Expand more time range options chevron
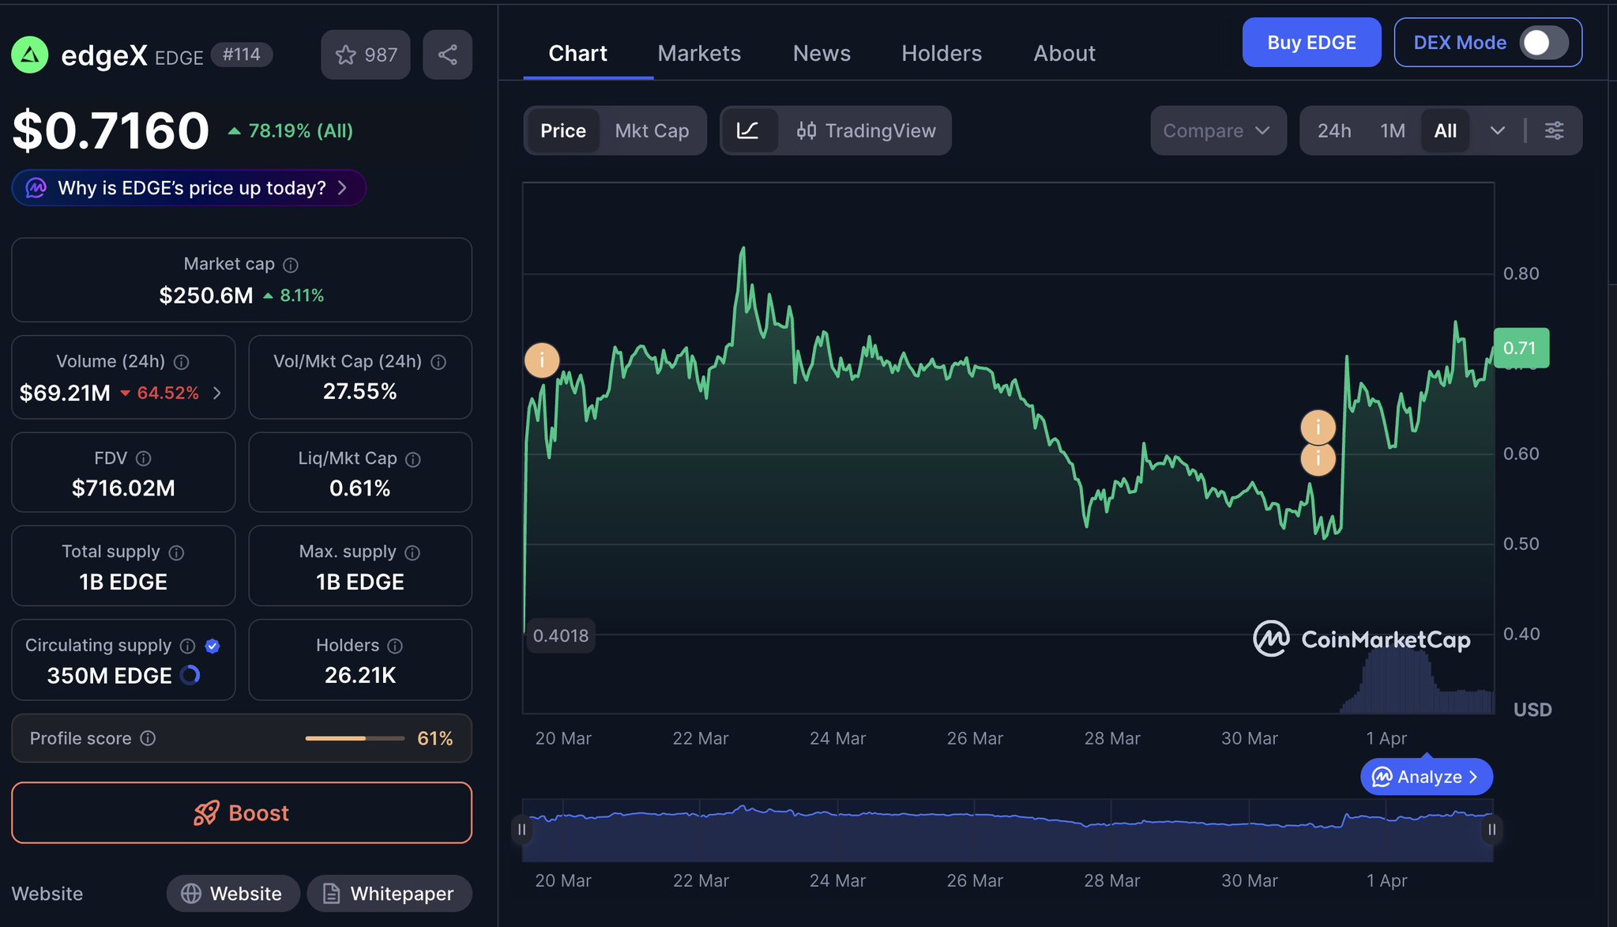 1497,130
